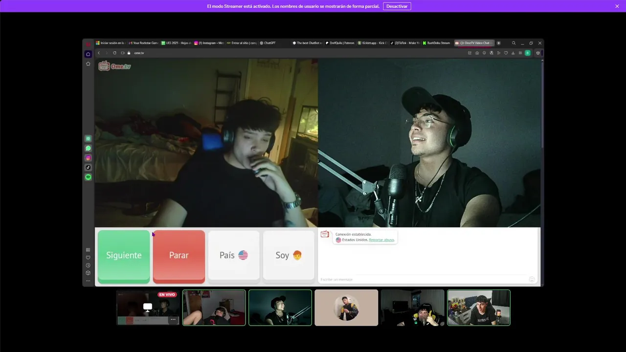Click the extensions cube icon at toolbar end

click(x=538, y=53)
